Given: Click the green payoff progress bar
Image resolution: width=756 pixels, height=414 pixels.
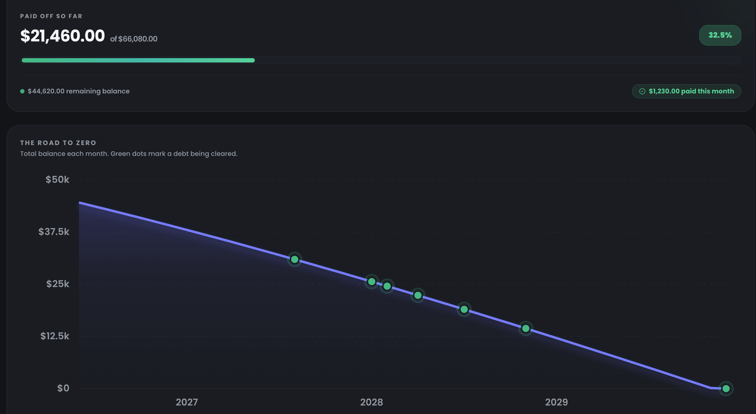Looking at the screenshot, I should pos(138,60).
